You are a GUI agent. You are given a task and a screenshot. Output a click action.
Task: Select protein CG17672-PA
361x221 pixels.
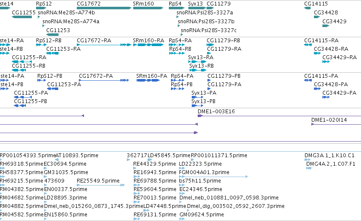pos(104,80)
